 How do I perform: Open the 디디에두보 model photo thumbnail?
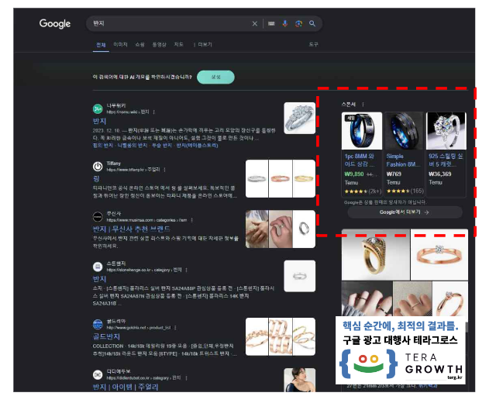pos(299,380)
